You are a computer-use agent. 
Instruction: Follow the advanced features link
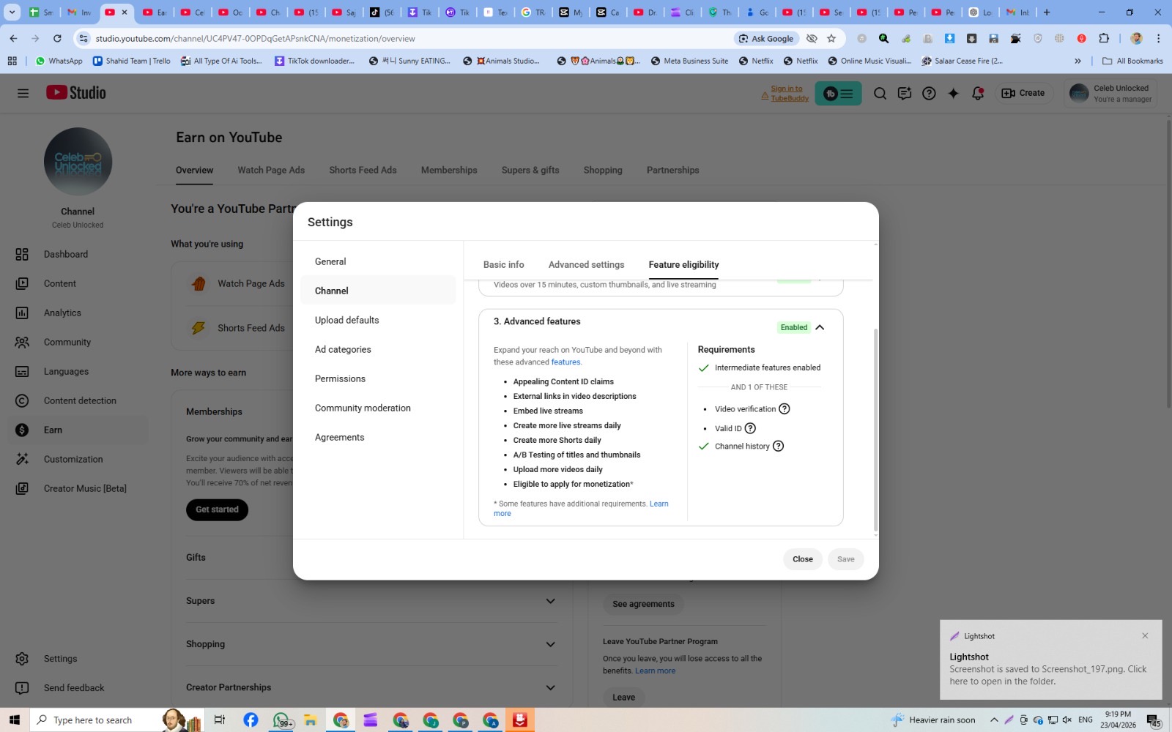coord(566,362)
